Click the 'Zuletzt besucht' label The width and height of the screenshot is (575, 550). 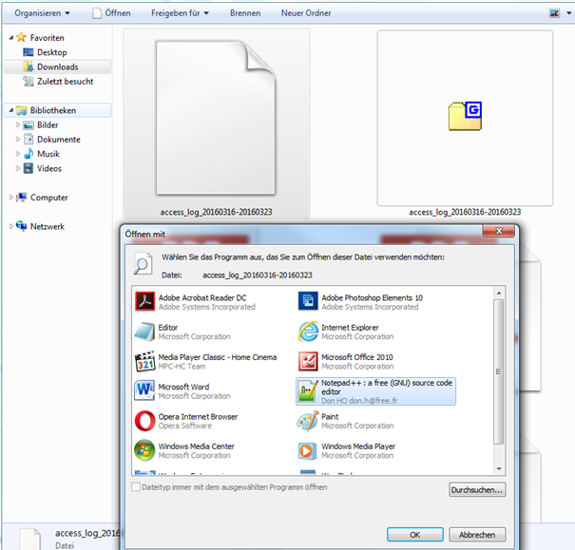coord(66,82)
